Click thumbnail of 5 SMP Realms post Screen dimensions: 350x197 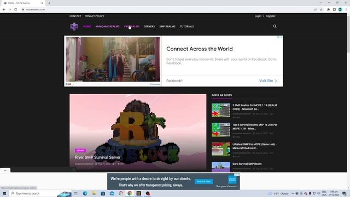[x=221, y=110]
